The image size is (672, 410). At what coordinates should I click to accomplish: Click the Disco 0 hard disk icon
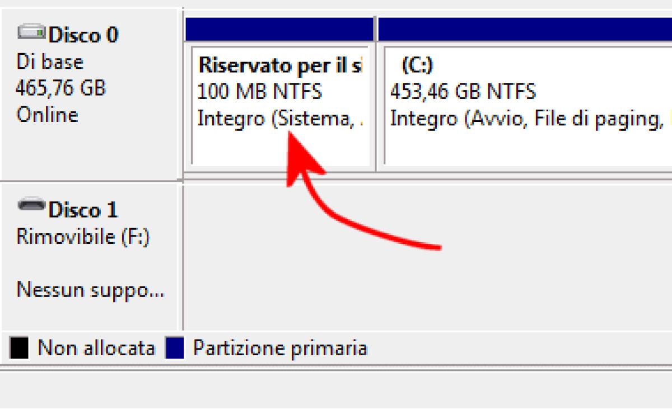pos(32,32)
